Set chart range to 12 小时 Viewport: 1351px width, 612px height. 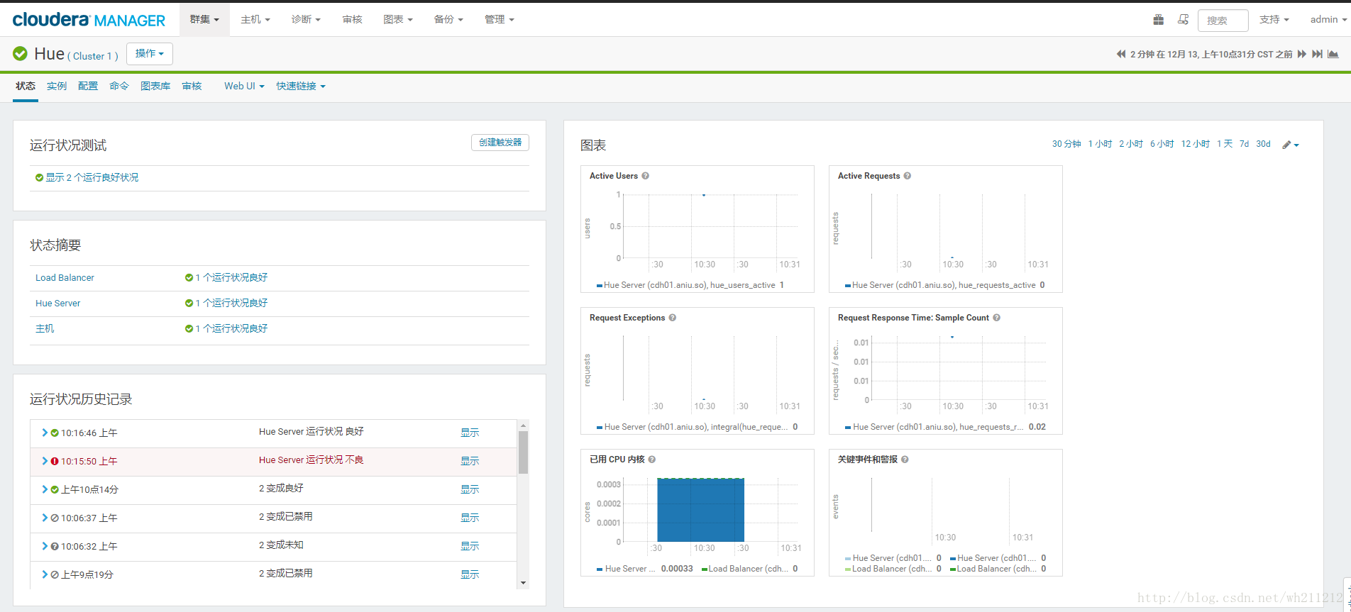(1195, 144)
